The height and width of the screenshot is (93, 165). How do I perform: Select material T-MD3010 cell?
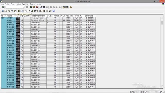pyautogui.click(x=11, y=68)
